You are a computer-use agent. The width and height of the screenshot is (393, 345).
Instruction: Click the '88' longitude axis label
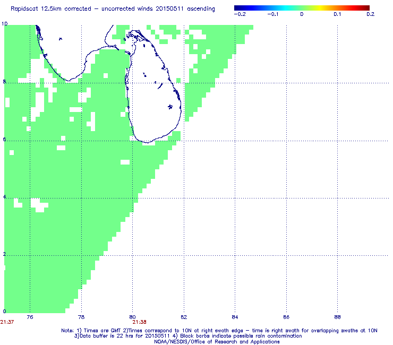coord(337,317)
